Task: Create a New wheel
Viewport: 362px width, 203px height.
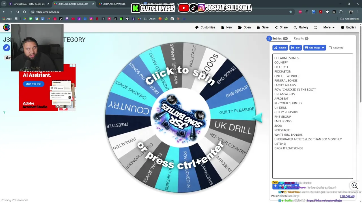Action: [227, 27]
